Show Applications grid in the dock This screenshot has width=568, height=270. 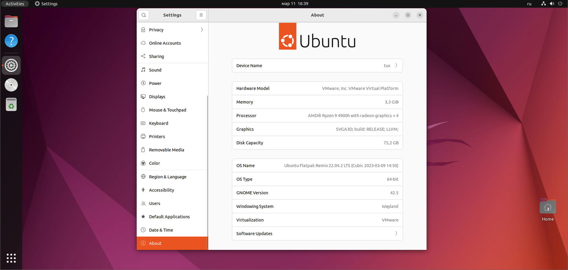click(11, 258)
